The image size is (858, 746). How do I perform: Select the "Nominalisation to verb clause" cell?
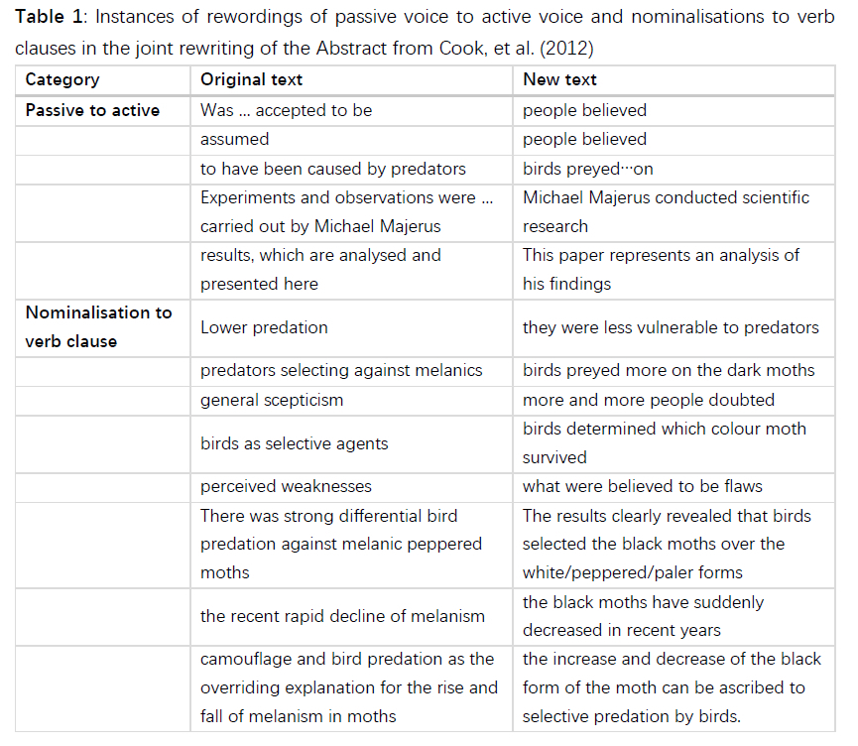click(98, 326)
